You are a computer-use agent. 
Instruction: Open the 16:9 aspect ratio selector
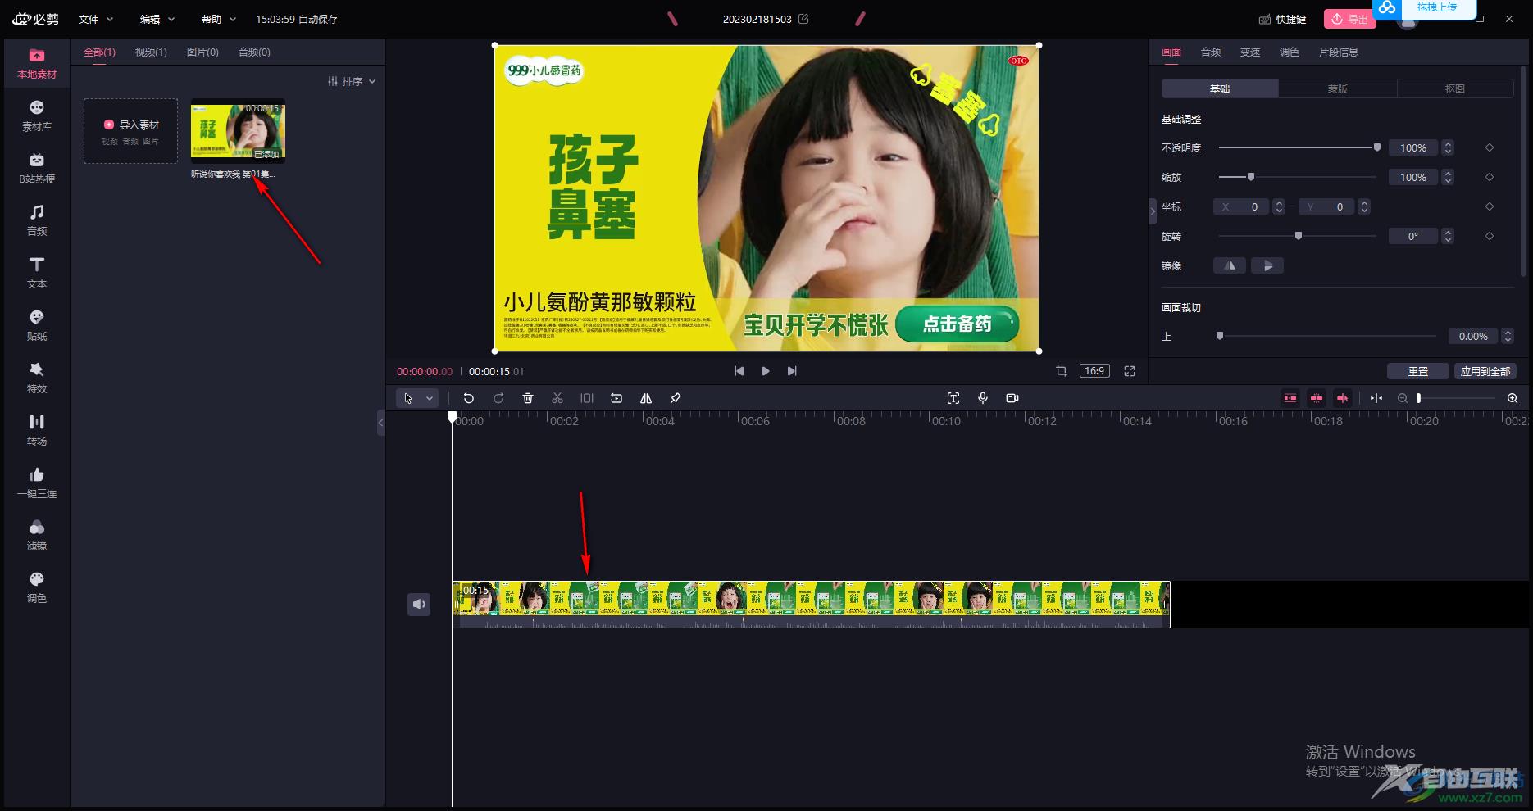pos(1094,371)
